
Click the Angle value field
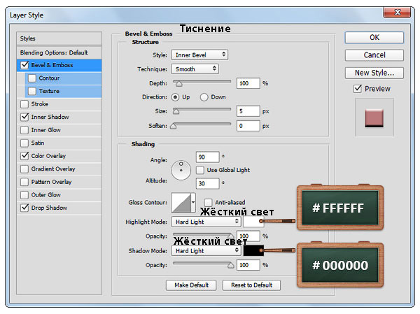coord(208,157)
